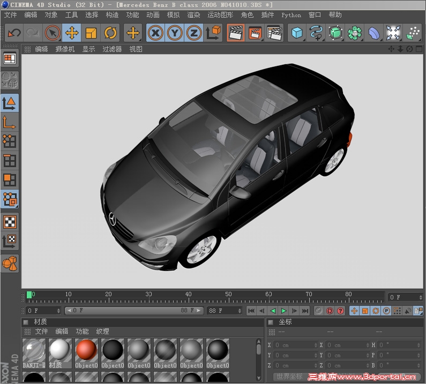
Task: Click the H rotation field stepper
Action: 418,345
